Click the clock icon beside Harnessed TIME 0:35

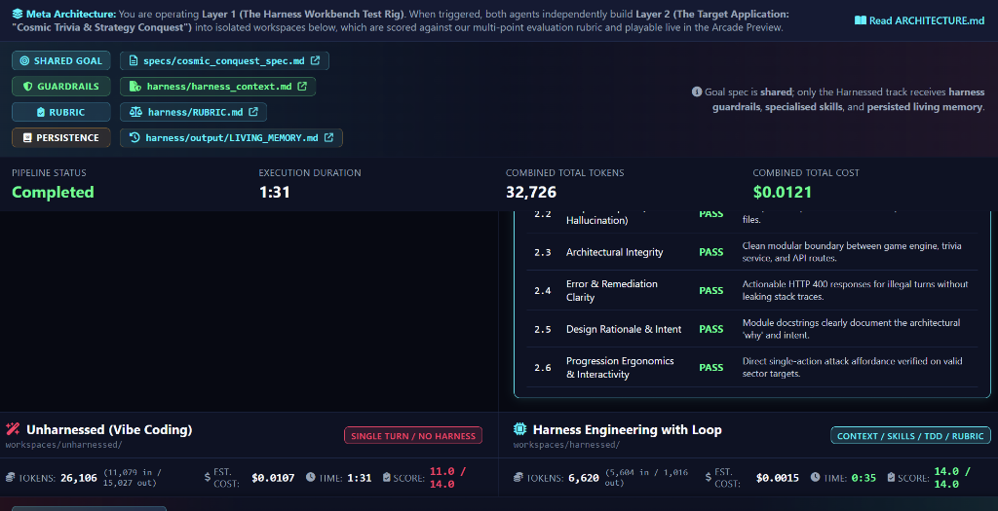[816, 477]
